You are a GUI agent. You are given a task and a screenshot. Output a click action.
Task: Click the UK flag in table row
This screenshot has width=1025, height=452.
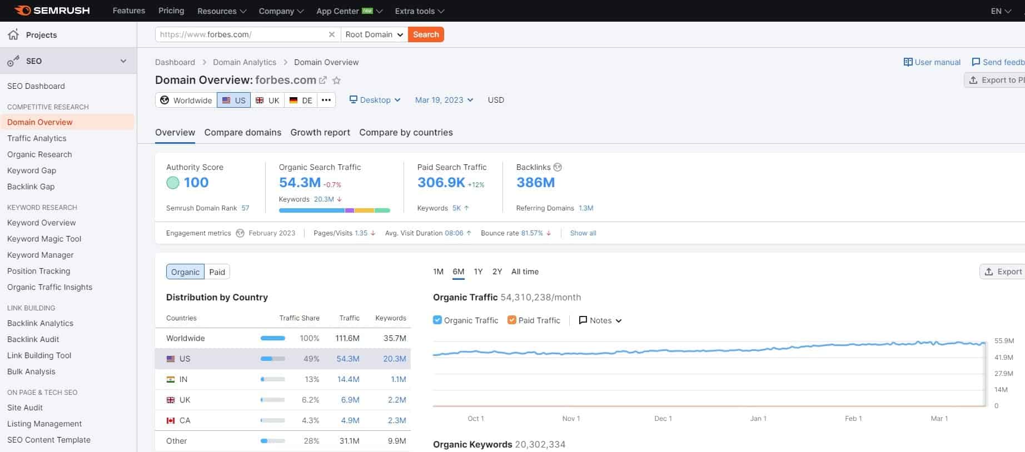tap(171, 400)
